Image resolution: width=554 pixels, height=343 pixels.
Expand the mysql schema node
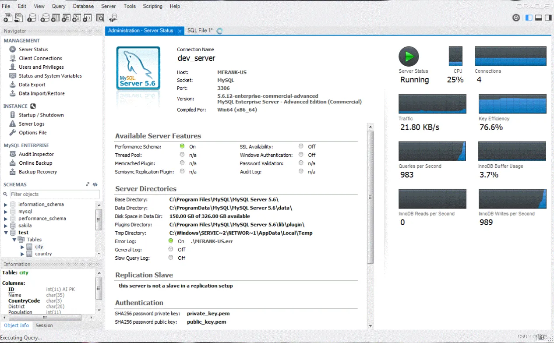6,212
